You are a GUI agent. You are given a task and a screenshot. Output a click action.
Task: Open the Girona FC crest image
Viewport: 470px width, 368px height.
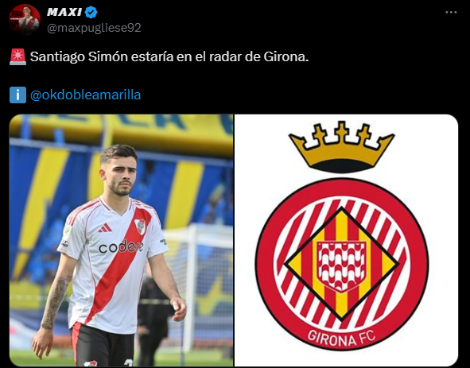(x=346, y=240)
